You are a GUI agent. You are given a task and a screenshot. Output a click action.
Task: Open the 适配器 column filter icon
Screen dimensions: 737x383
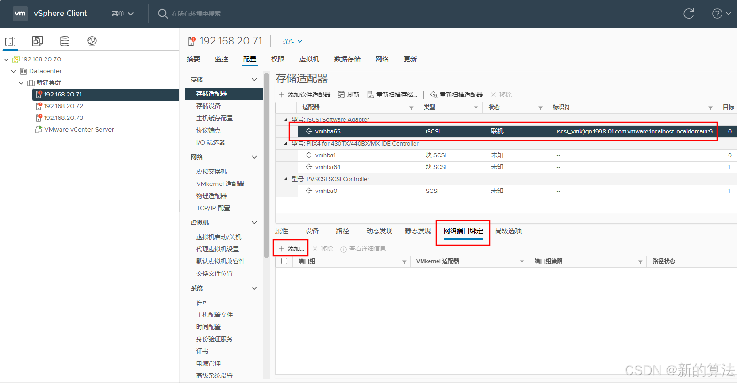[411, 108]
